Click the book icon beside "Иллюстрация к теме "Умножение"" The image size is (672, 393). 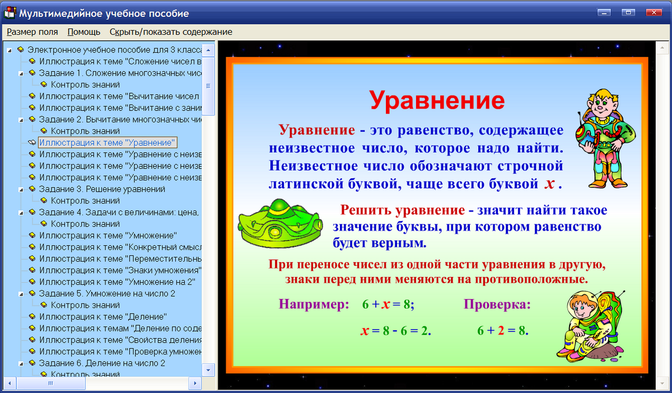coord(31,235)
